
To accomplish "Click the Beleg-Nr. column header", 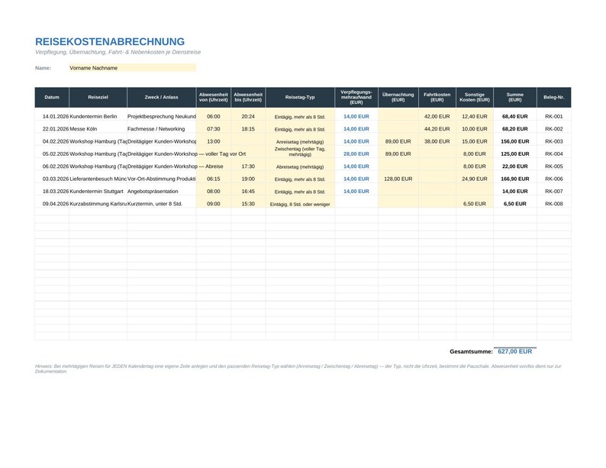I will pos(554,98).
